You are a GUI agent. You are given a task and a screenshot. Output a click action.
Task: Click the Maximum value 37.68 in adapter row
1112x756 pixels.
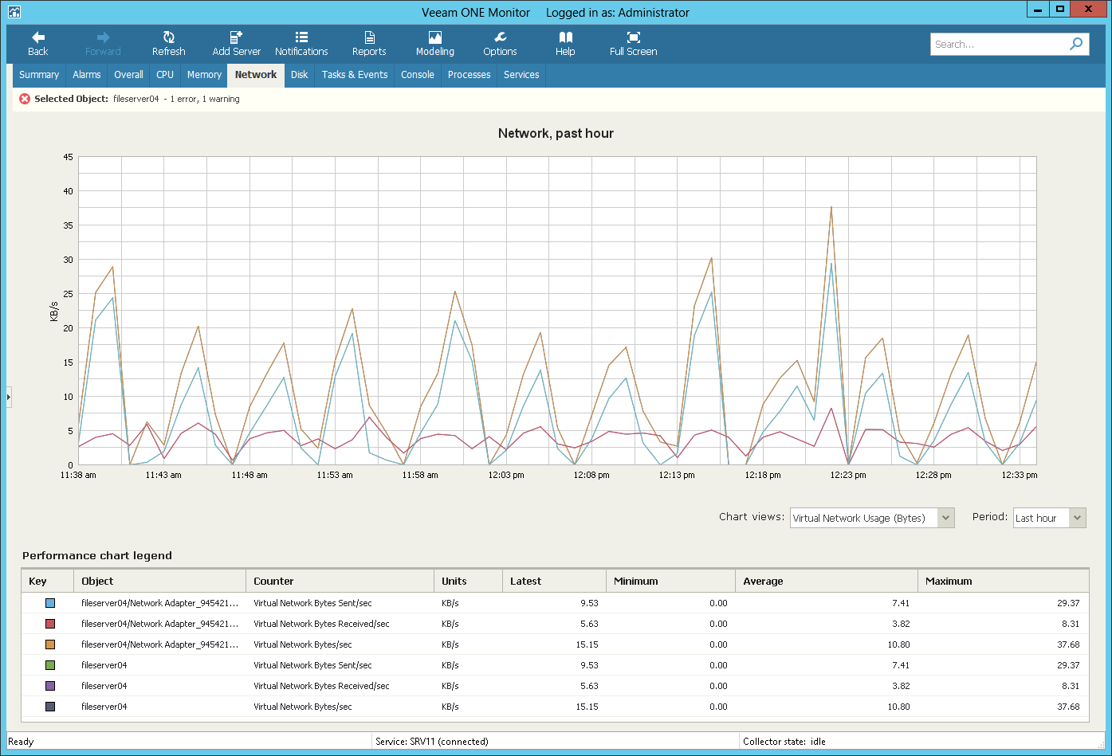click(x=1068, y=644)
